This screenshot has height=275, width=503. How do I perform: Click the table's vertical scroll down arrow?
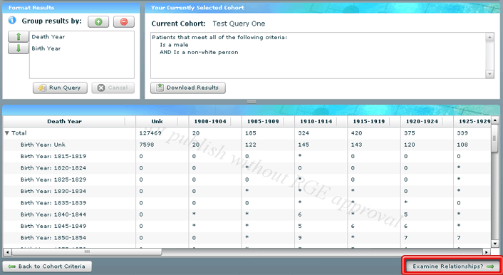494,244
